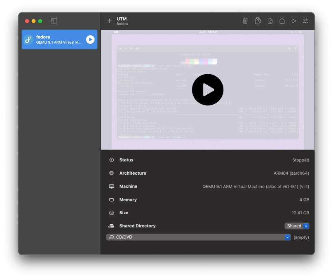333x279 pixels.
Task: Close the UTM window with the red button
Action: tap(27, 21)
